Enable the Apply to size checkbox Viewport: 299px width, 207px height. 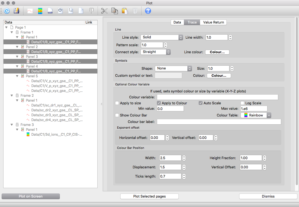117,103
